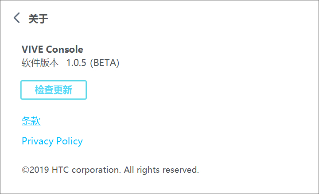This screenshot has height=194, width=319.
Task: Click the 2019 year in the copyright line
Action: click(39, 170)
